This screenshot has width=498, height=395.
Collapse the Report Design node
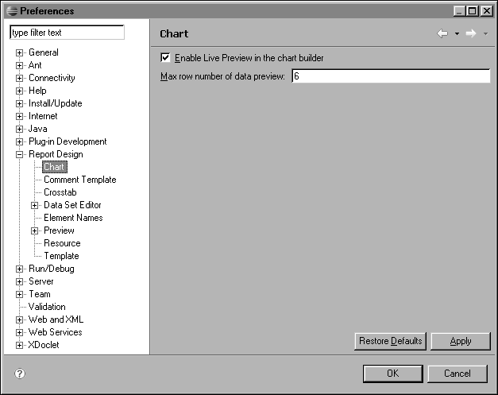click(x=20, y=154)
